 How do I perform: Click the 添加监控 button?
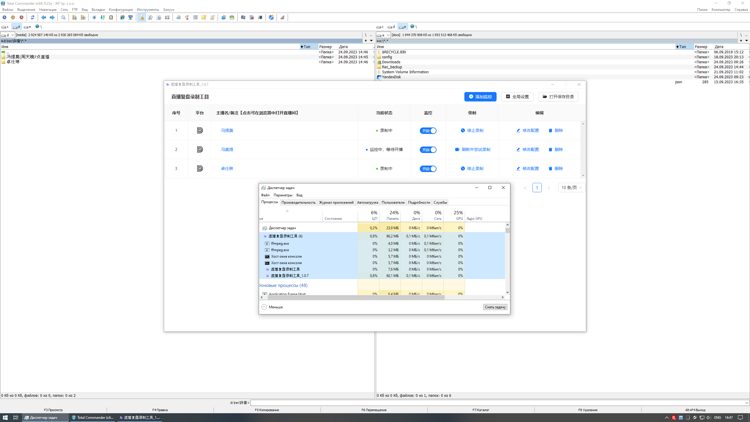tap(480, 97)
